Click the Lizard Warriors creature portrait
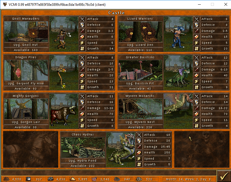Screen dimensions: 231x182 pos(178,34)
